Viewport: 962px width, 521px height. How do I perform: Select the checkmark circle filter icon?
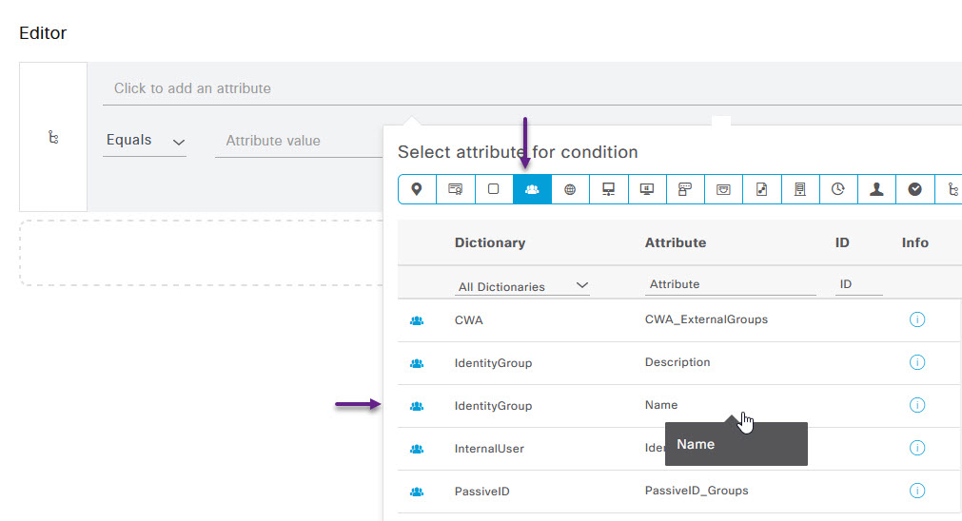click(x=914, y=189)
